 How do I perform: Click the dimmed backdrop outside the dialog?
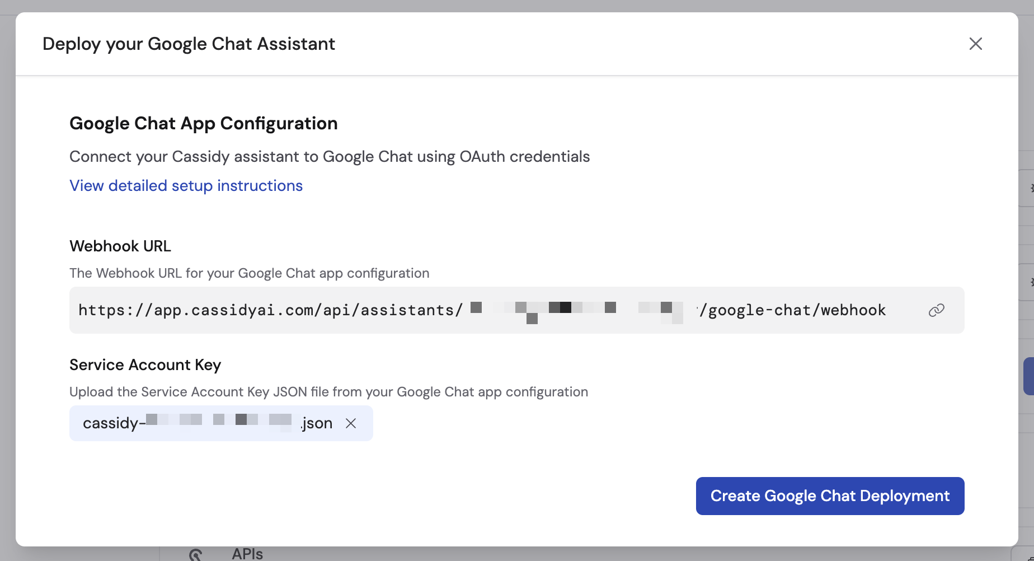tap(7, 280)
